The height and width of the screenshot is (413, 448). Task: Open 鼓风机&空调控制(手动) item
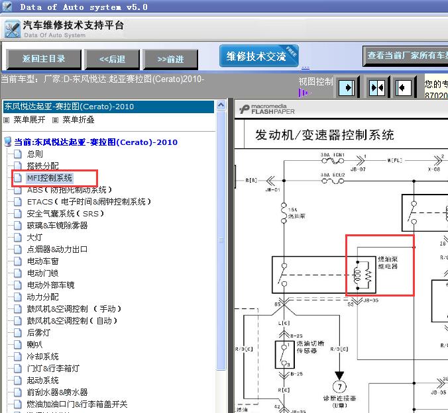click(74, 309)
